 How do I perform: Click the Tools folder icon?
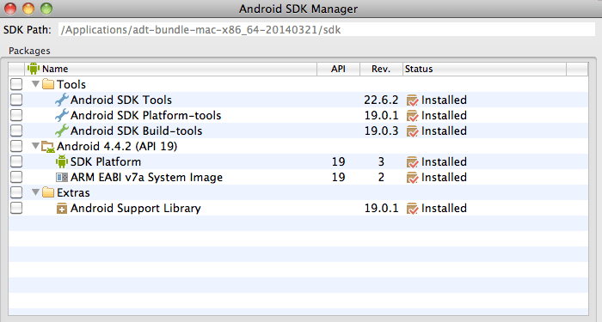pos(48,84)
